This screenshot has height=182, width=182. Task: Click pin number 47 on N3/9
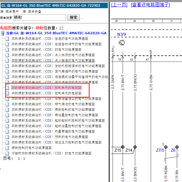click(147, 60)
